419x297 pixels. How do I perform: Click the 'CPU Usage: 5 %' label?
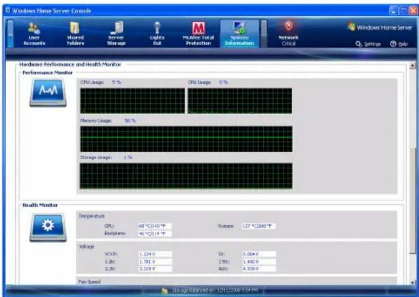(101, 82)
